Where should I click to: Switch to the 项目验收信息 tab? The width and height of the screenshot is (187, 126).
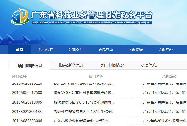coord(30,65)
